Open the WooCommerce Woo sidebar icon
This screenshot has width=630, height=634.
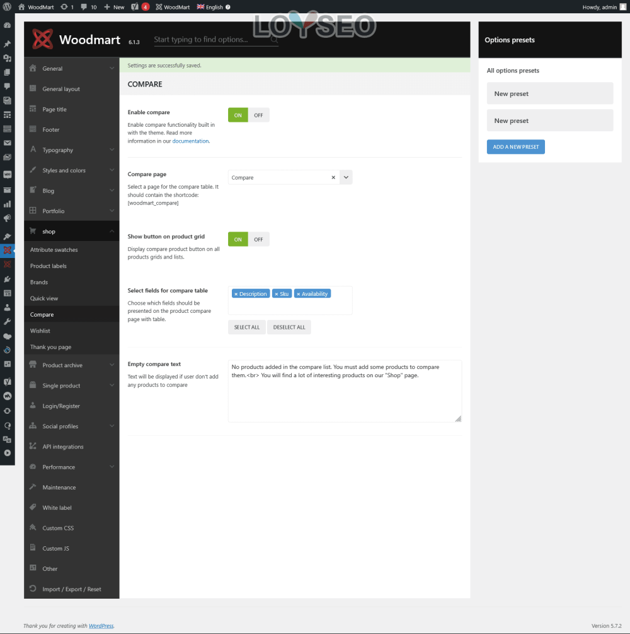(7, 175)
